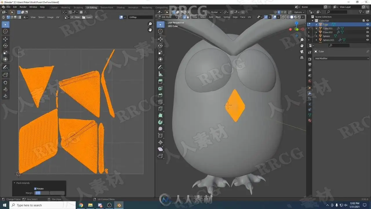Screen dimensions: 371x209
Task: Open Chrome from the taskbar
Action: (81, 205)
